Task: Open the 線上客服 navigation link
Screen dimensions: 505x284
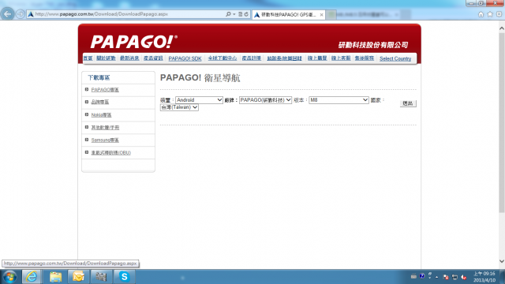Action: click(x=341, y=58)
